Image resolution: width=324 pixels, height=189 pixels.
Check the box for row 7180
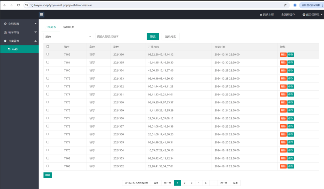(48, 70)
